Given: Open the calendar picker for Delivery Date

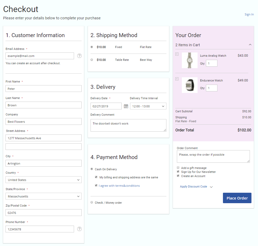Looking at the screenshot, I should point(126,106).
